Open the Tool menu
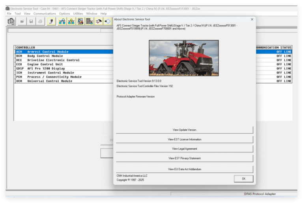The height and width of the screenshot is (203, 303). click(18, 13)
